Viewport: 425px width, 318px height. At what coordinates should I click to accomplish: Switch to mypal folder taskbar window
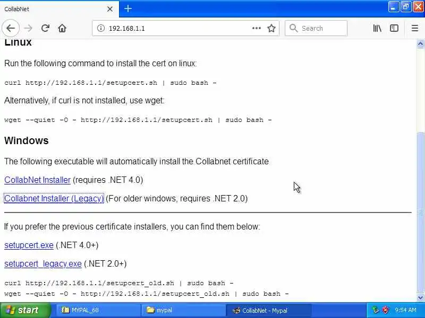(x=183, y=310)
